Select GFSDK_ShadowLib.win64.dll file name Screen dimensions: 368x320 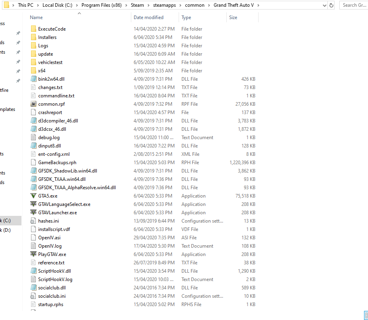(68, 171)
